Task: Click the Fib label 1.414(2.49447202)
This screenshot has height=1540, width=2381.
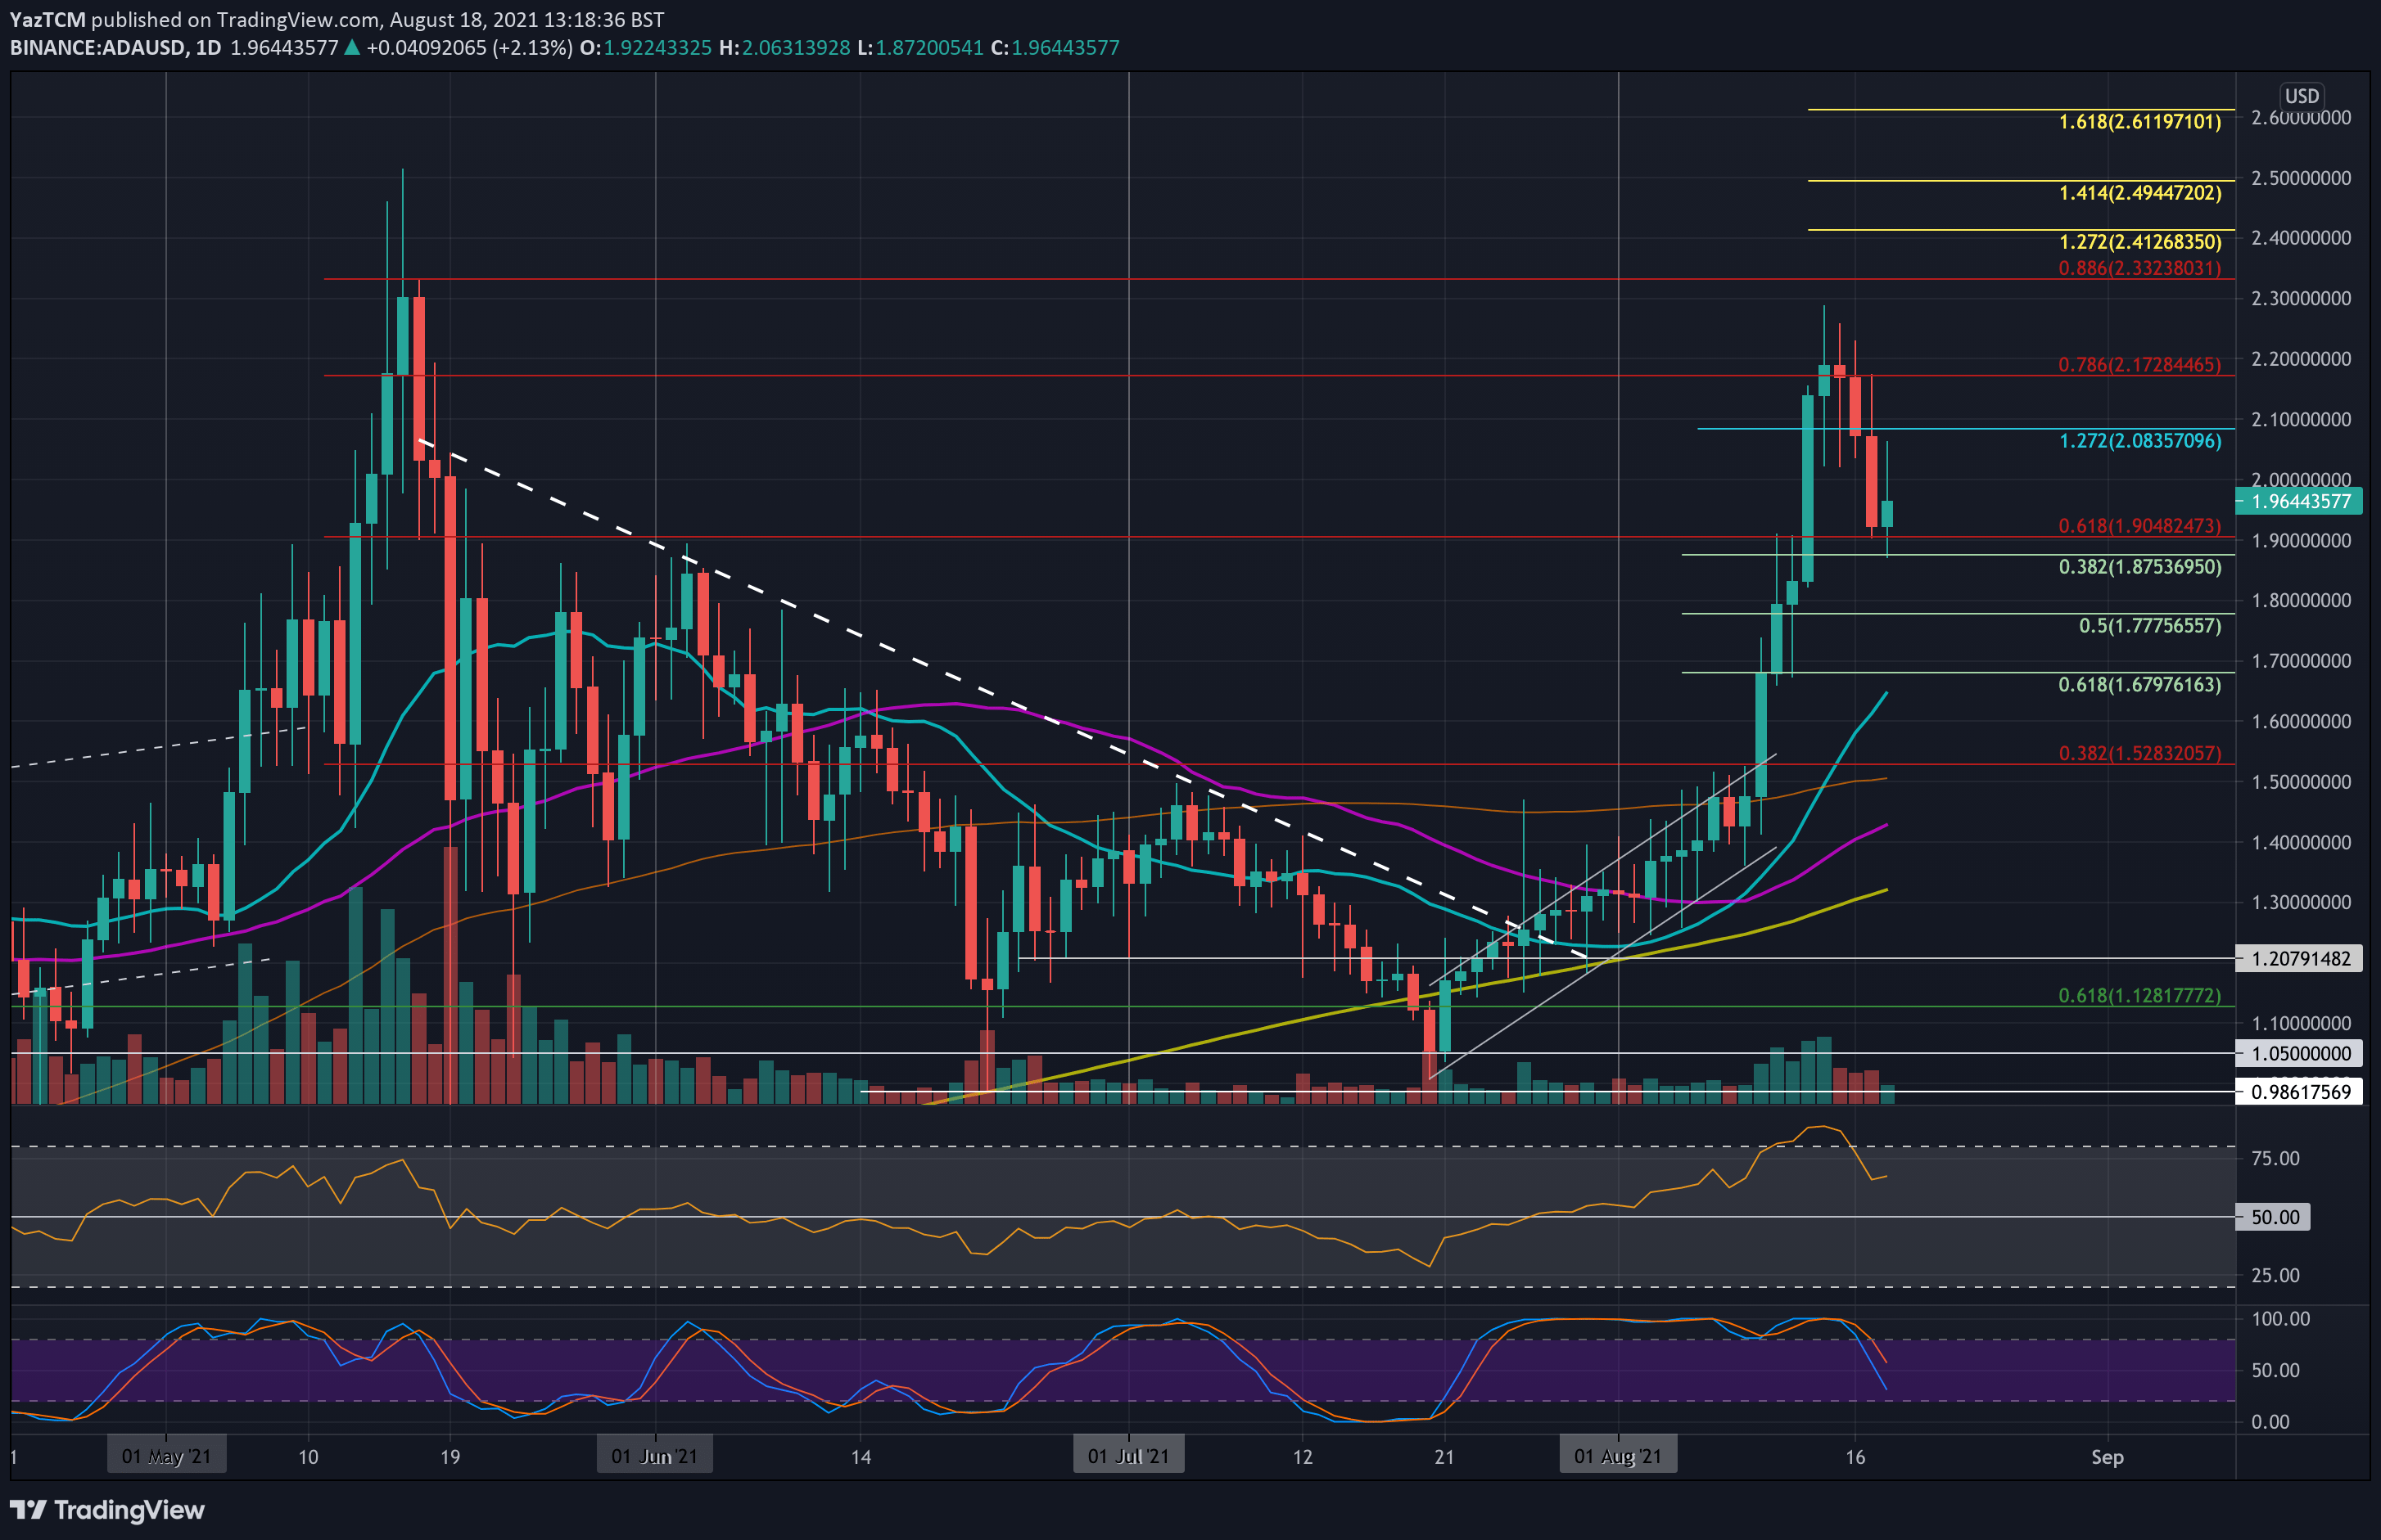Action: click(2139, 193)
